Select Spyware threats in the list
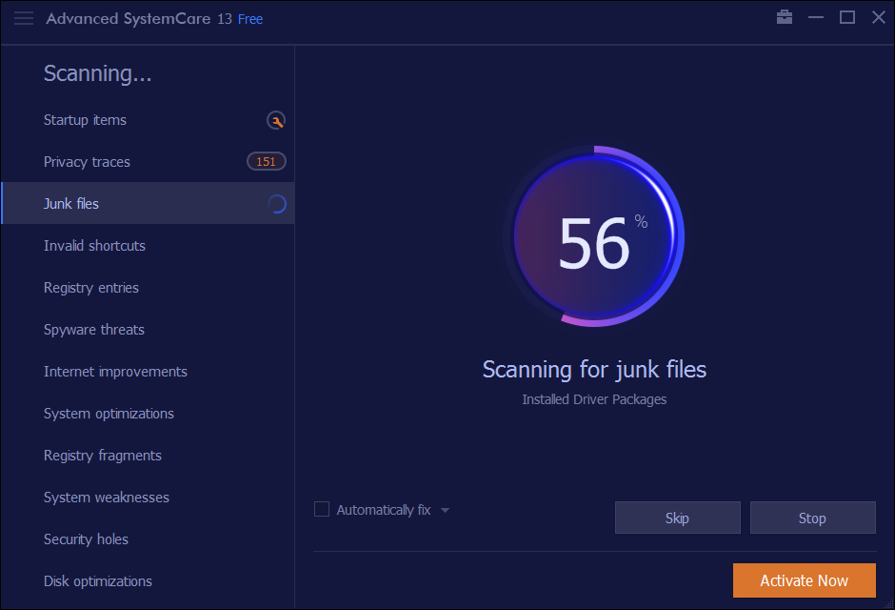 (x=94, y=330)
